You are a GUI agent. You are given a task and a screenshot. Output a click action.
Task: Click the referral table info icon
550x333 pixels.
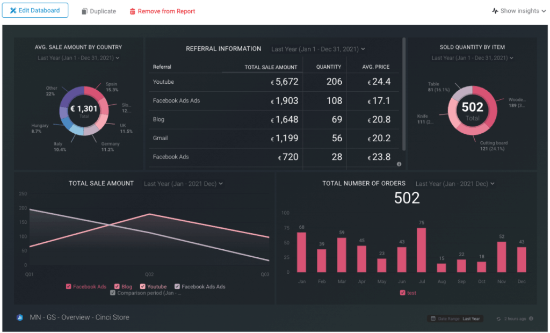point(399,164)
